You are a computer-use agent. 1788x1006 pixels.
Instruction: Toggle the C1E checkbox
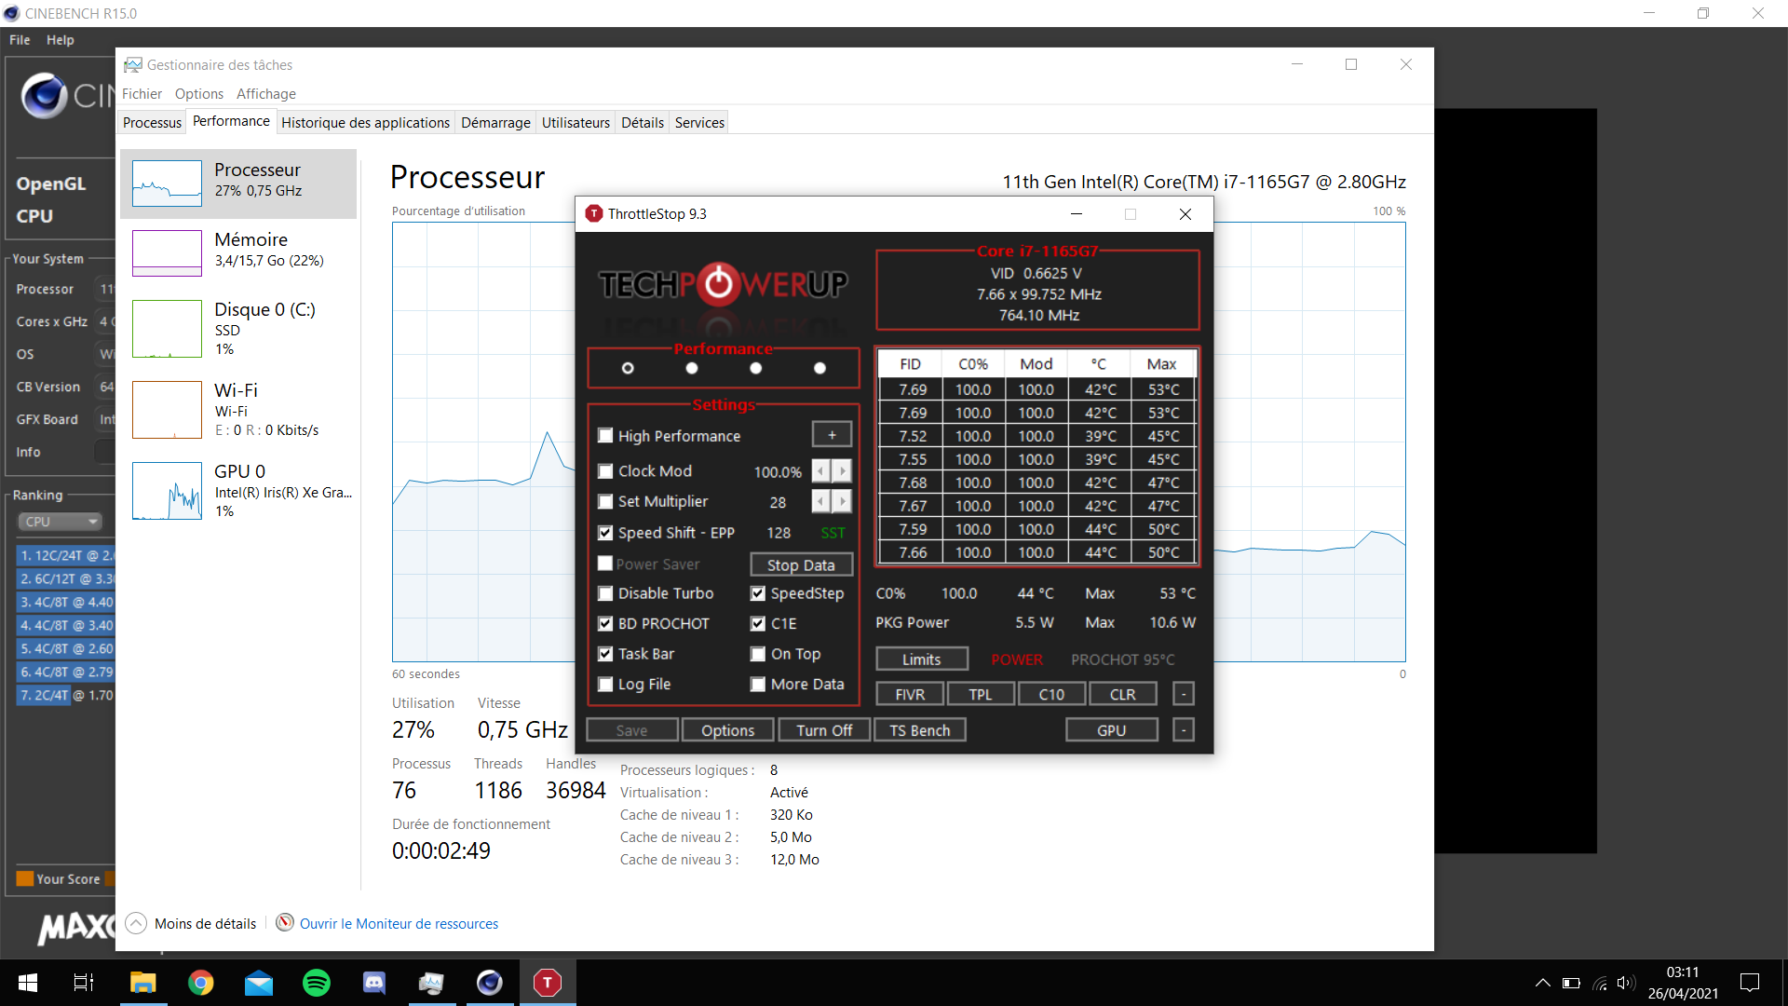click(x=758, y=624)
